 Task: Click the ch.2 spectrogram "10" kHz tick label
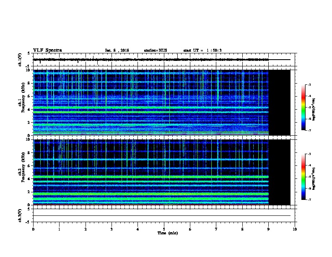[28, 139]
